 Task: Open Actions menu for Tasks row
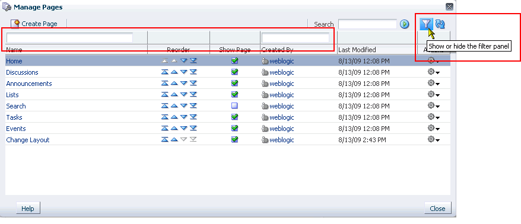434,117
